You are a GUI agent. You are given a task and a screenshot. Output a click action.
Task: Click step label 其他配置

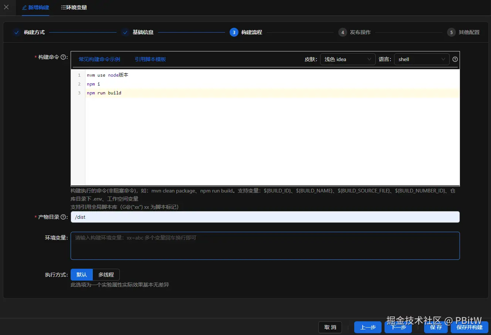coord(469,32)
